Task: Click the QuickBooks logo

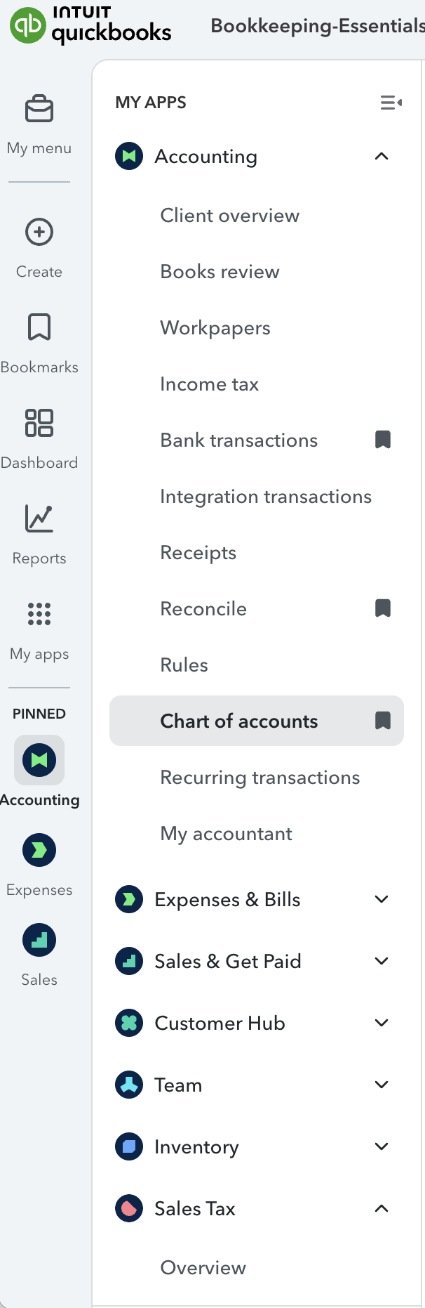Action: point(90,25)
